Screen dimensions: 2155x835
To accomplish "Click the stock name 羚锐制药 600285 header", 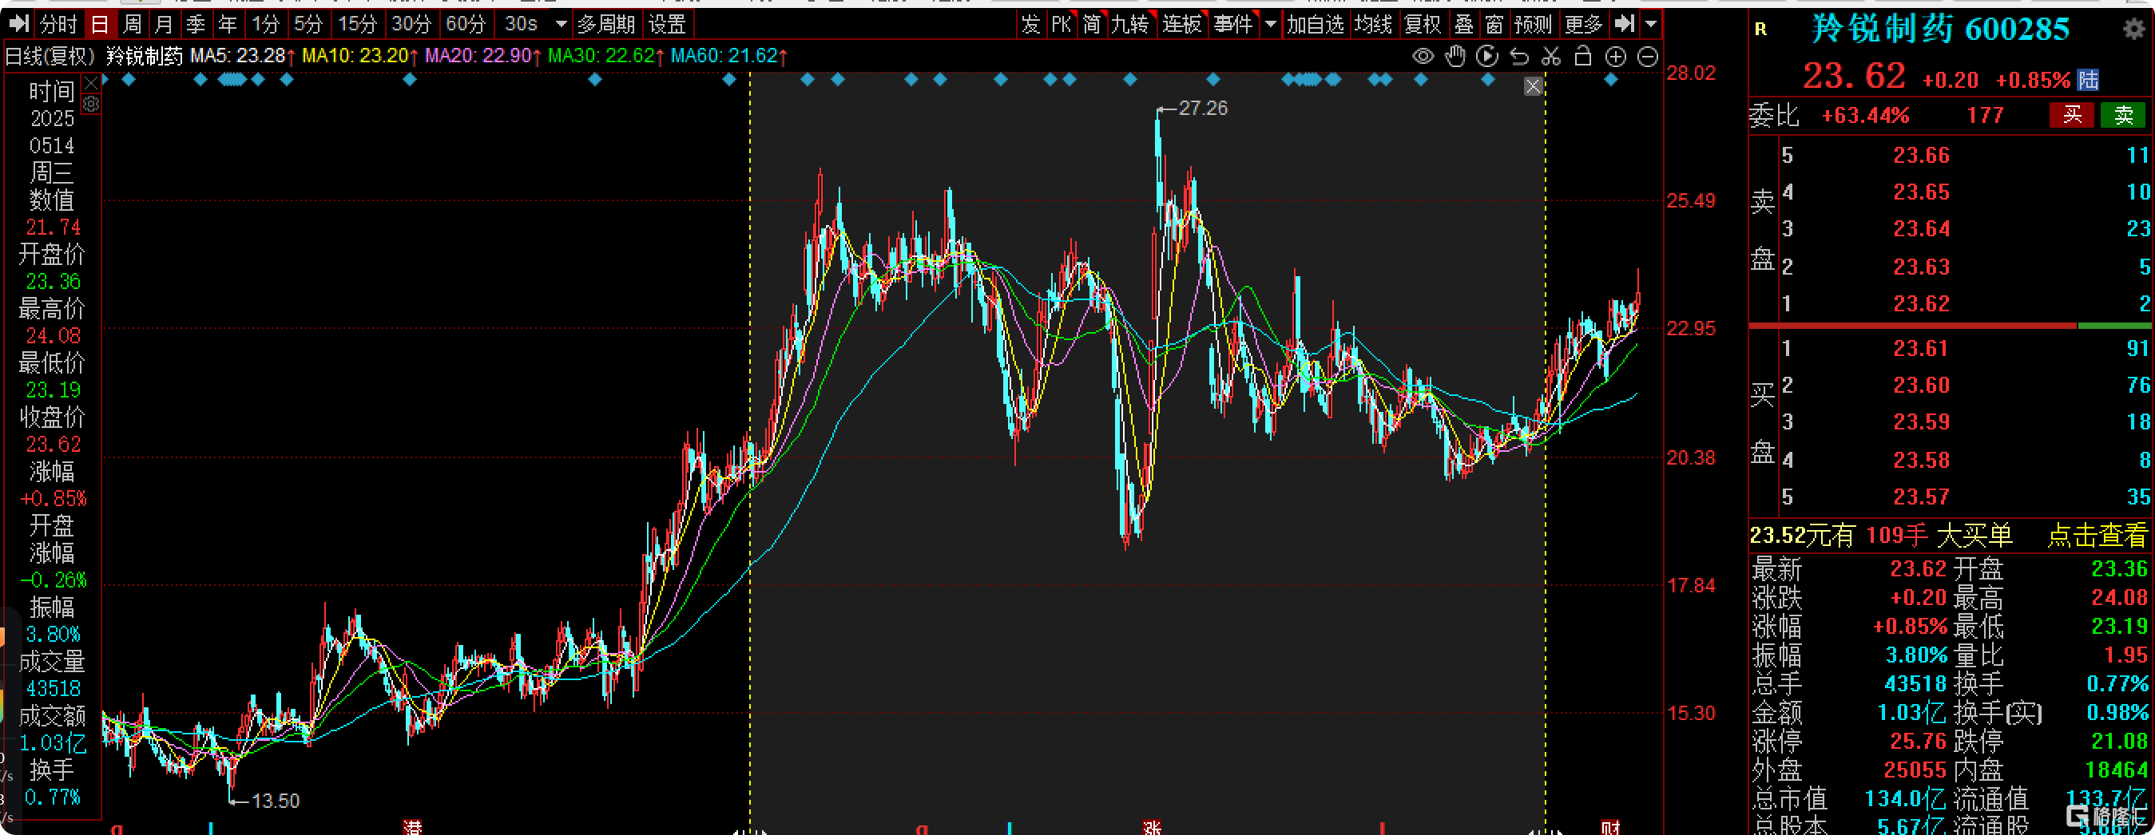I will click(x=1939, y=30).
